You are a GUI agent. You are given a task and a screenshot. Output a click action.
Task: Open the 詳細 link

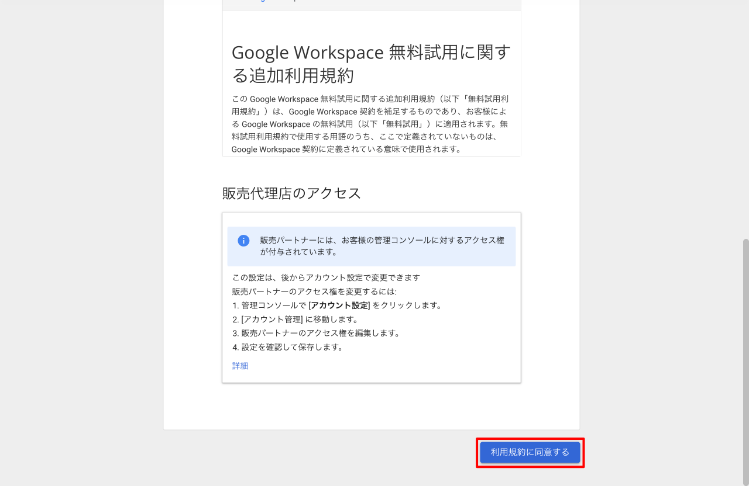tap(240, 366)
